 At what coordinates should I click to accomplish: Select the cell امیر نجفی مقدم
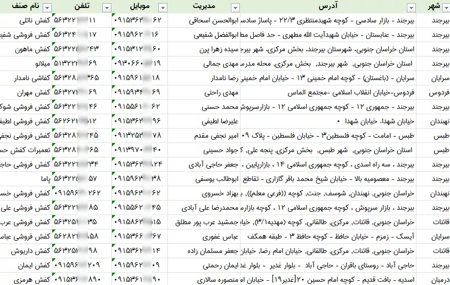point(204,136)
